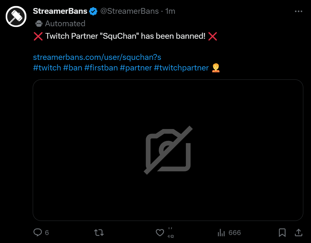Click the blue verified checkmark badge
This screenshot has height=243, width=311.
pos(93,11)
